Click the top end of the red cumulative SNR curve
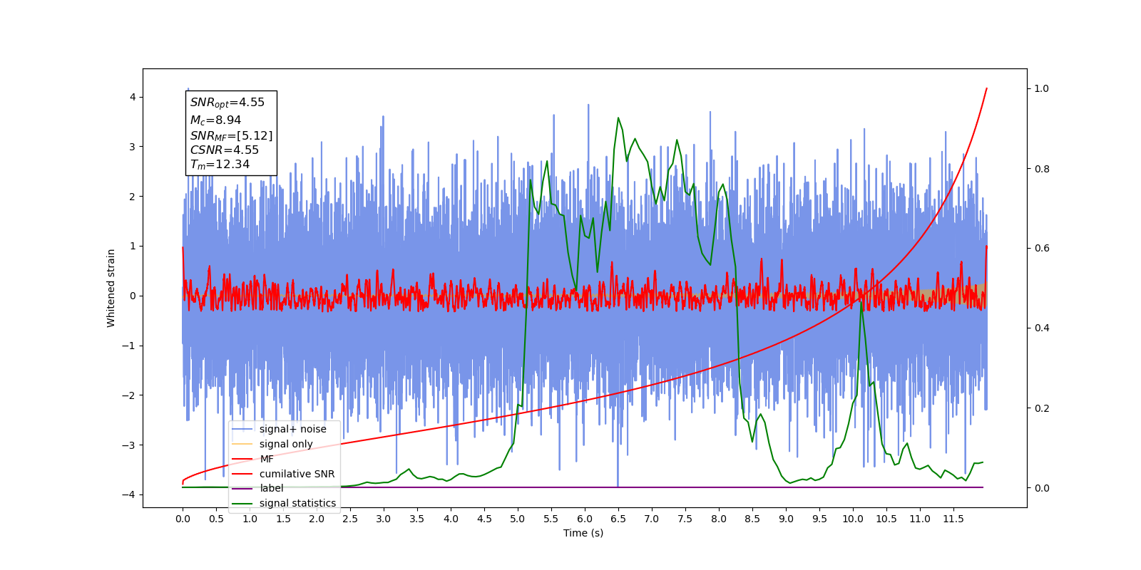Image resolution: width=1141 pixels, height=570 pixels. click(x=986, y=89)
